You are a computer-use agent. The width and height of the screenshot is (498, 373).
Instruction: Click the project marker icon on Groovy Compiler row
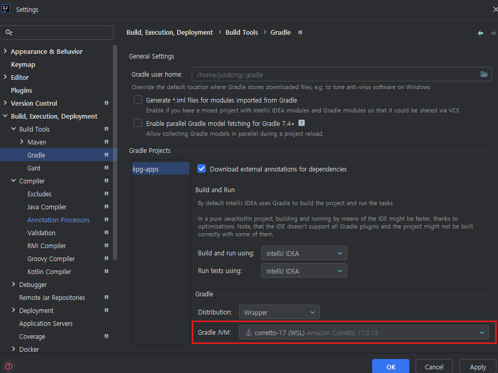(106, 259)
